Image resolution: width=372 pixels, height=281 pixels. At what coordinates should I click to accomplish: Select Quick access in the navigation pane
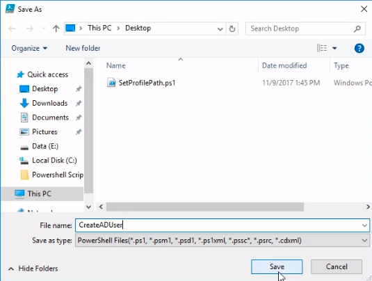[x=47, y=74]
